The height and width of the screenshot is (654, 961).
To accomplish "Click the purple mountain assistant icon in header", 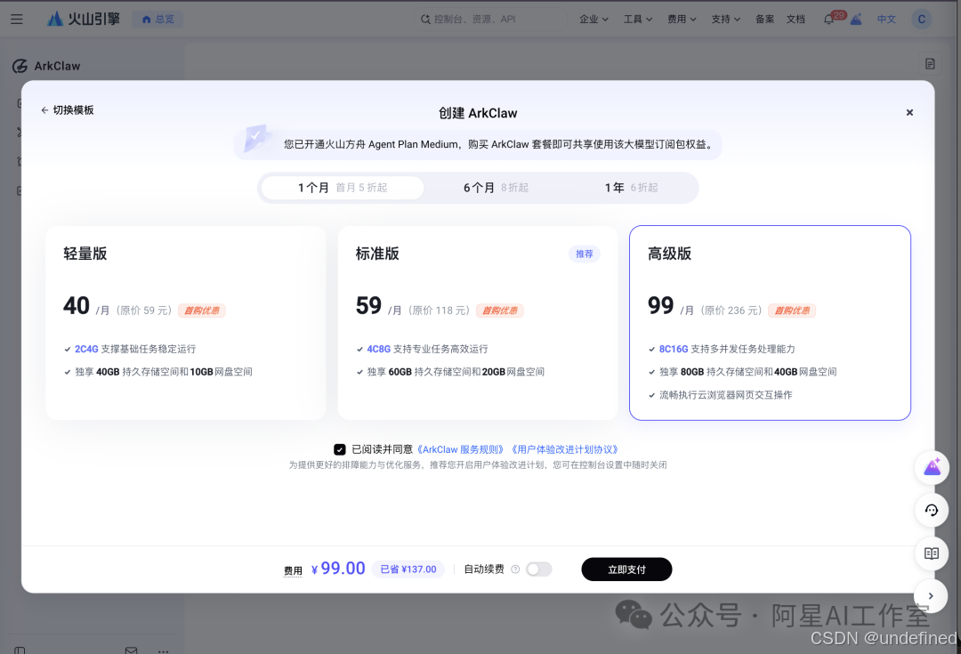I will pyautogui.click(x=856, y=20).
